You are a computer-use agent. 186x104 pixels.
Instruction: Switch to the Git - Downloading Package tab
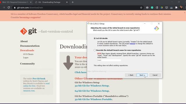click(x=51, y=2)
